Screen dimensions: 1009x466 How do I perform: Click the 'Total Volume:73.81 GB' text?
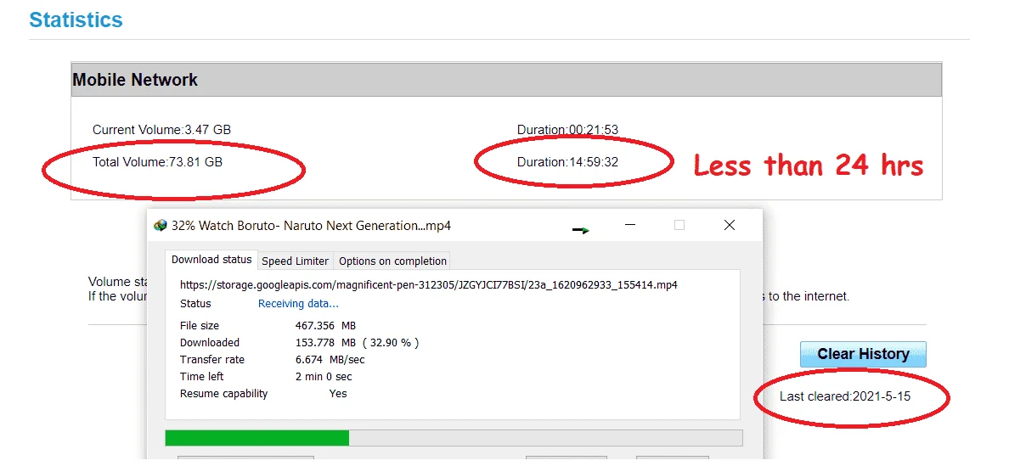(x=158, y=162)
